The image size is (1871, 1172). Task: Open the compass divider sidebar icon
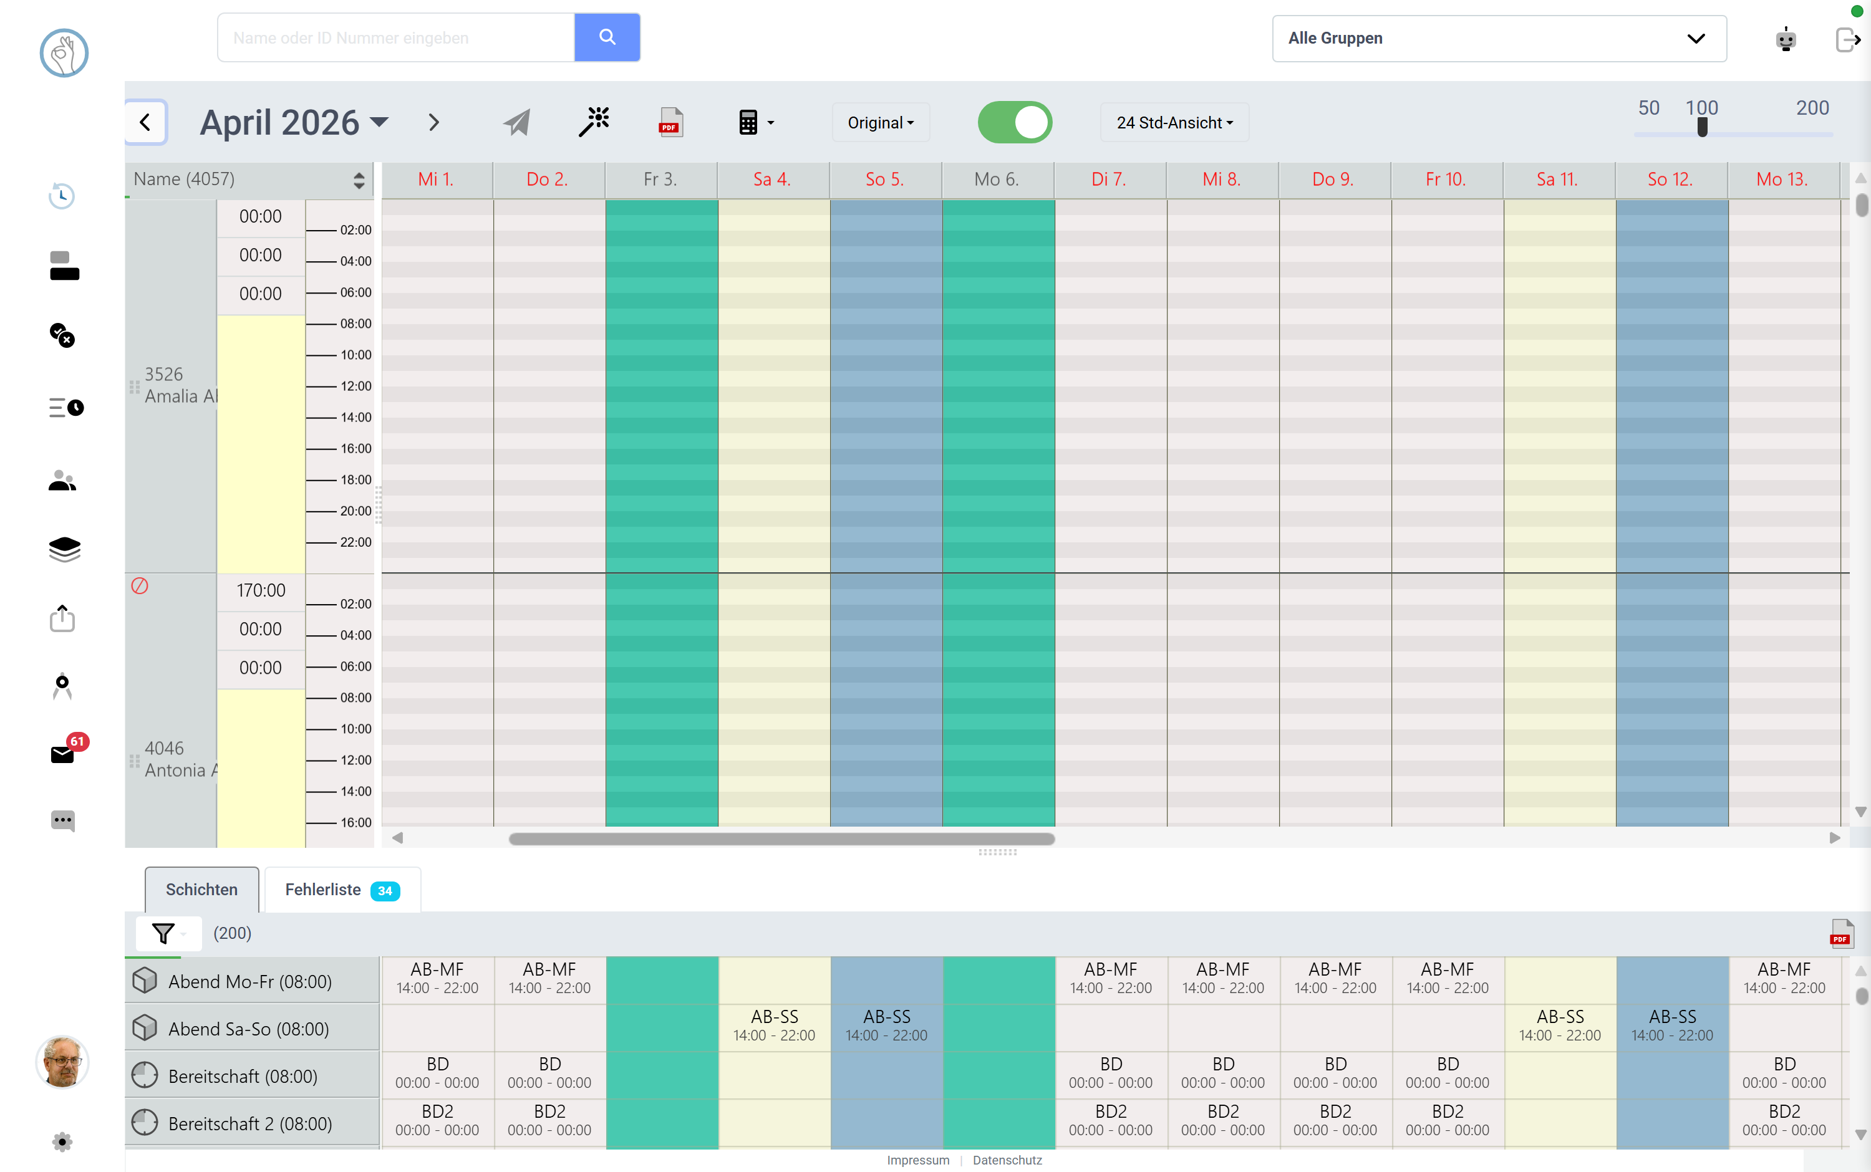click(62, 687)
